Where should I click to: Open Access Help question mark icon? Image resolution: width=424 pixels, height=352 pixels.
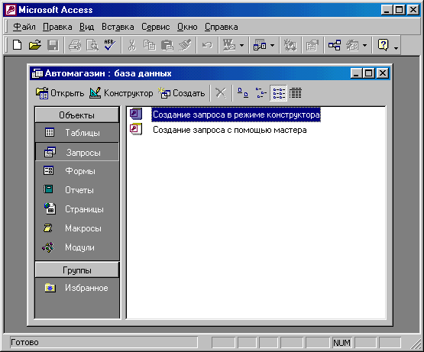click(x=384, y=45)
